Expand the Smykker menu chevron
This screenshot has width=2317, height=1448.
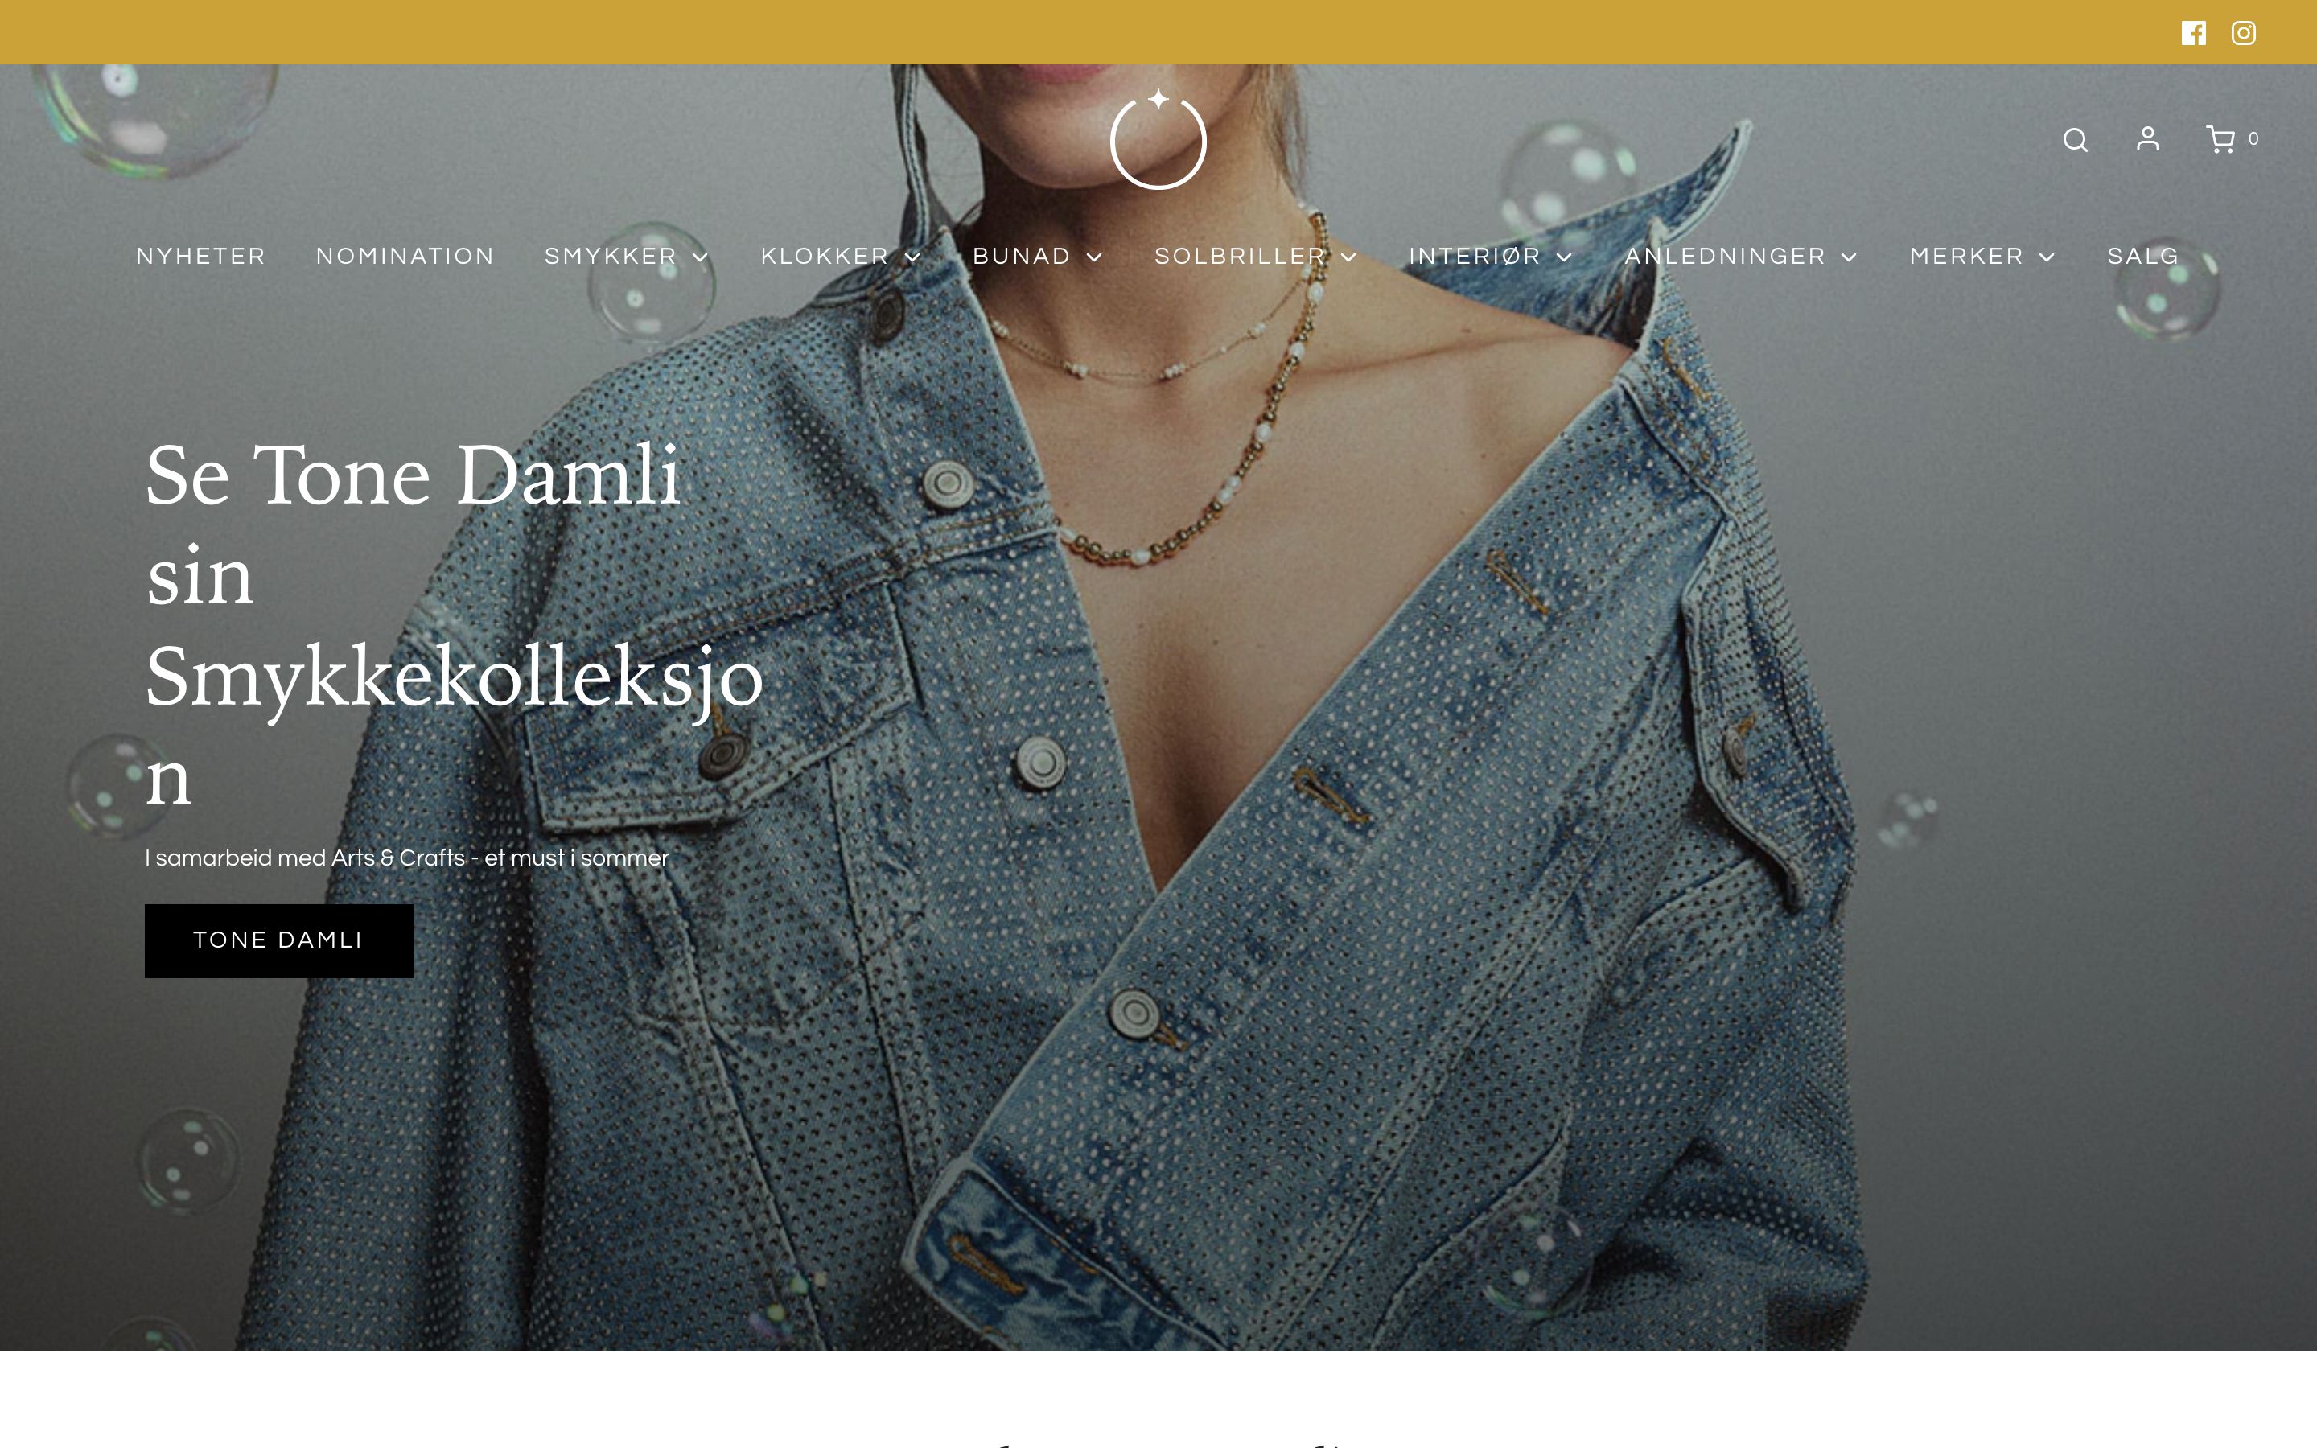[x=701, y=257]
